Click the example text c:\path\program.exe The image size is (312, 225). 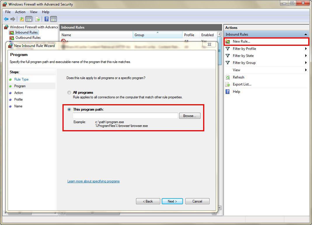[109, 122]
